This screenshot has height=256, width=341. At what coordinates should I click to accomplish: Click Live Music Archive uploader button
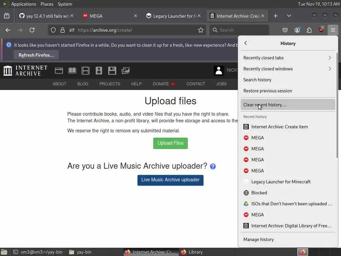170,180
